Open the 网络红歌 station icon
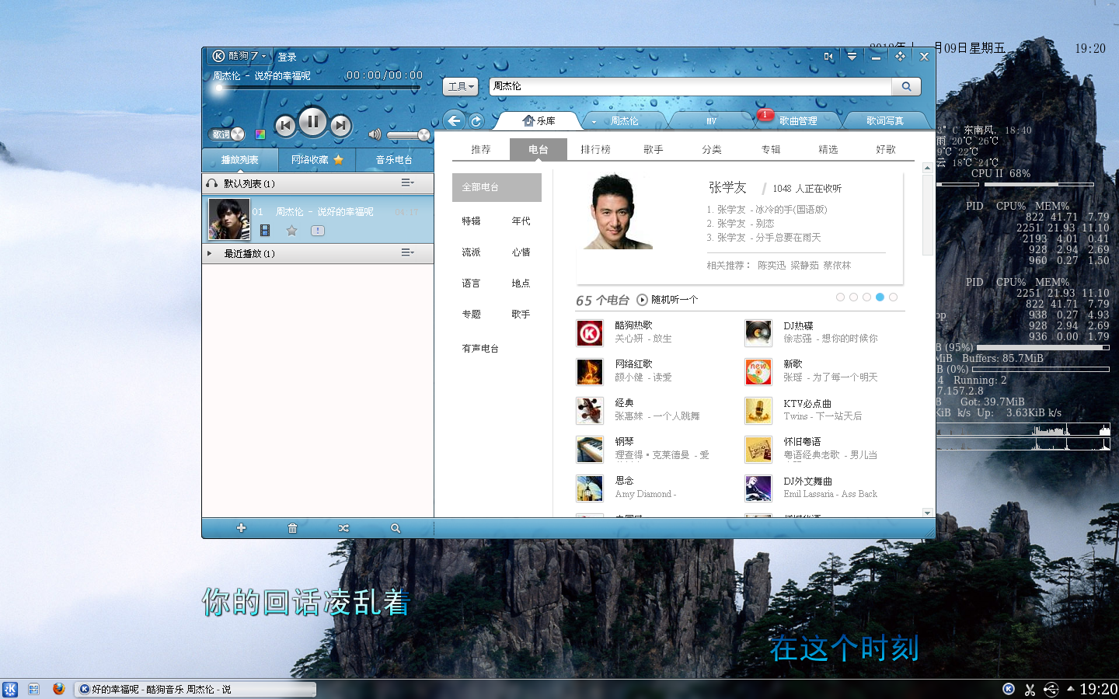The image size is (1119, 699). 590,372
